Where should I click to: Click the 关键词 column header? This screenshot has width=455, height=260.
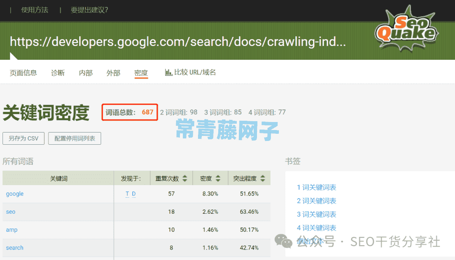click(x=58, y=178)
